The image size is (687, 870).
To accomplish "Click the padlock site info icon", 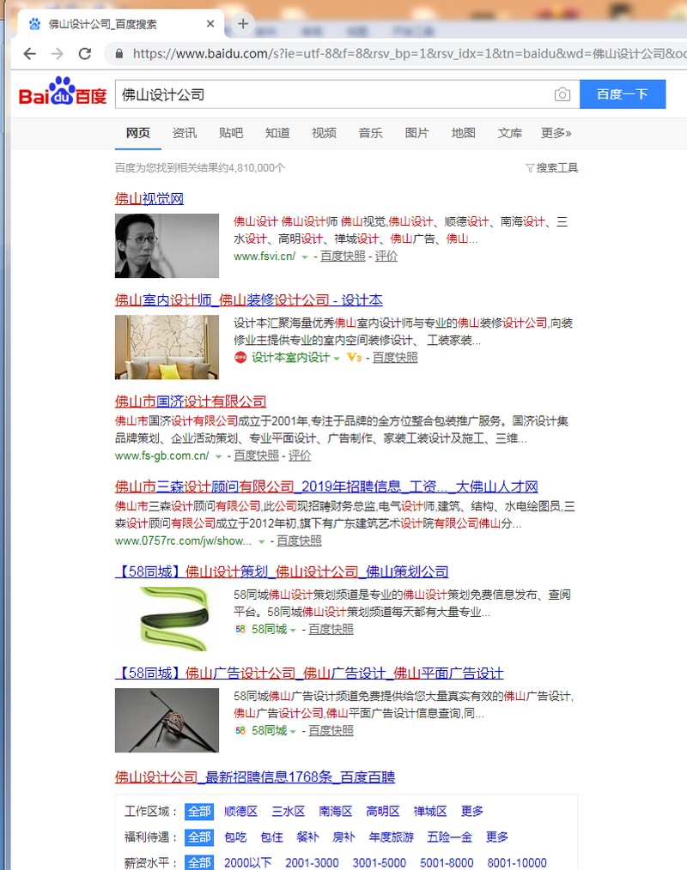I will pyautogui.click(x=119, y=54).
